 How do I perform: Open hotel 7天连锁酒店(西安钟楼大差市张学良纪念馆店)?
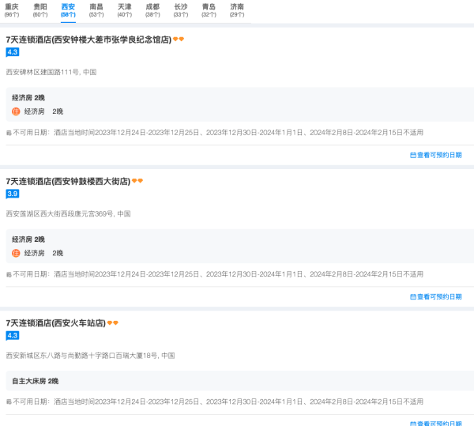(x=88, y=40)
